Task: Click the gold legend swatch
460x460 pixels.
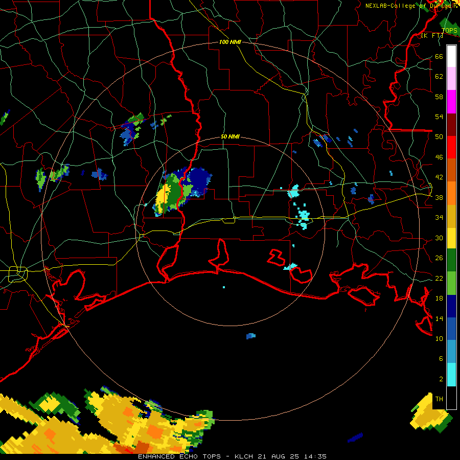Action: pos(451,216)
